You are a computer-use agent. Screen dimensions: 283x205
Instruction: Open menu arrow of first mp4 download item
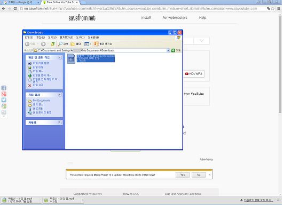(40, 200)
